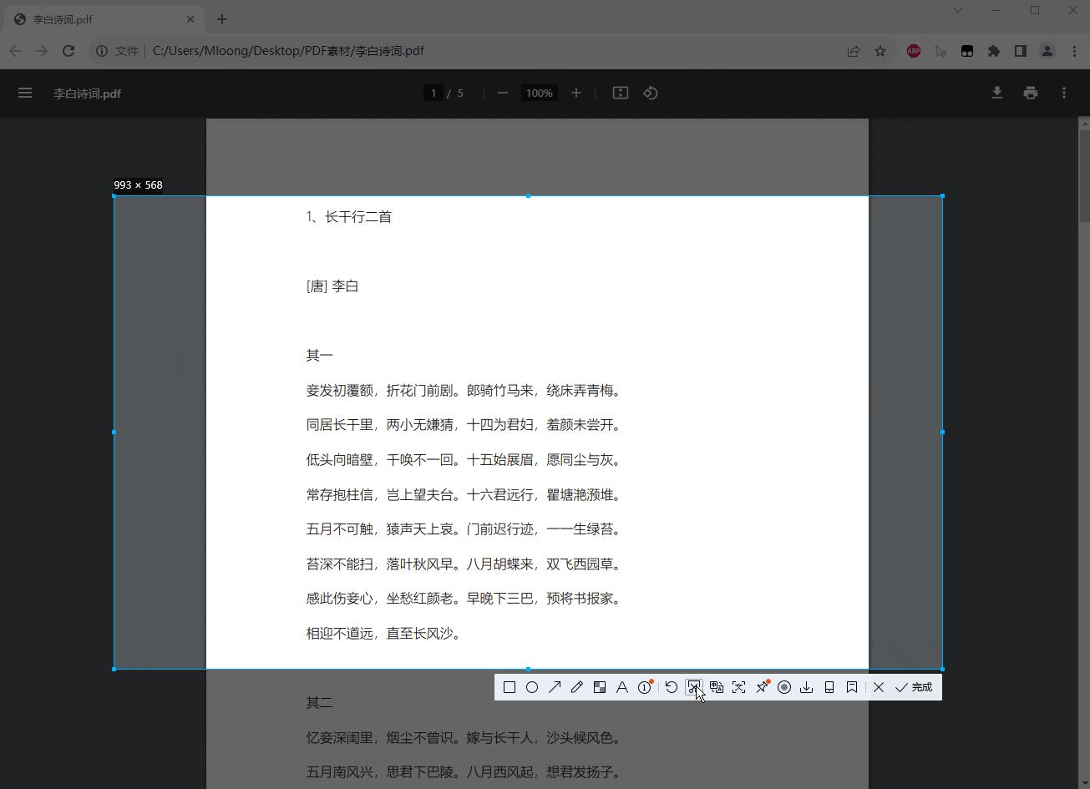1090x789 pixels.
Task: Pin the captured screenshot
Action: pos(762,686)
